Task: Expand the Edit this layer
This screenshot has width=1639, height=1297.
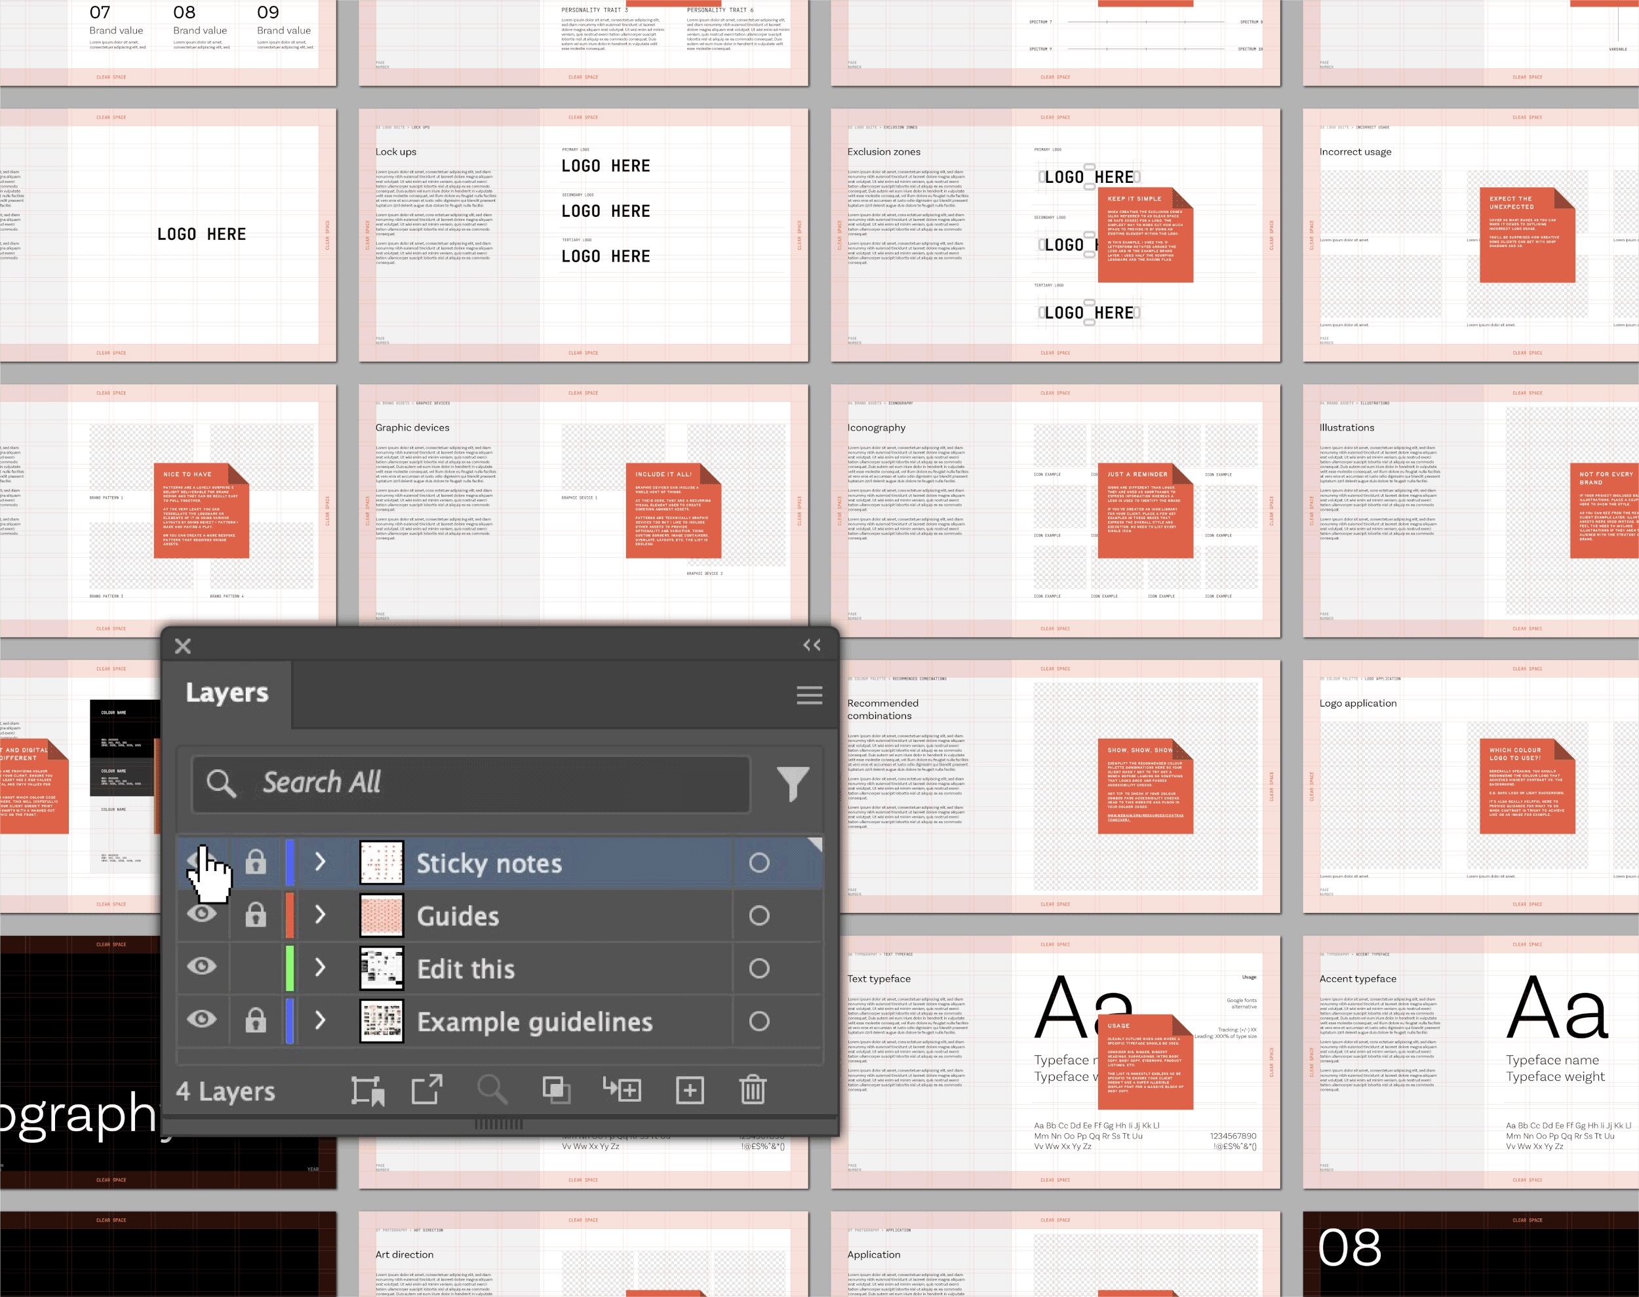Action: click(320, 967)
